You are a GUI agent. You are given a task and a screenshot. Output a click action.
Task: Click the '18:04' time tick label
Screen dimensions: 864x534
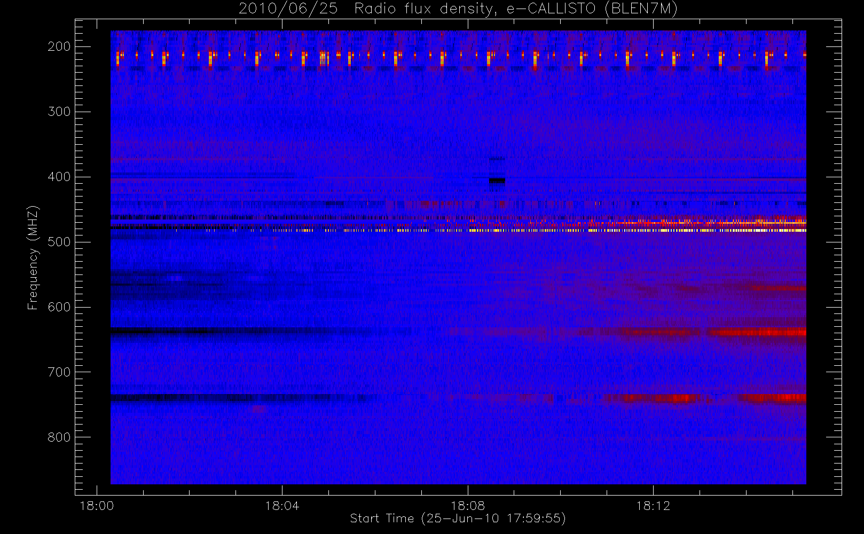point(282,506)
